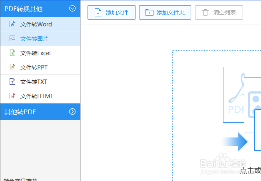
Task: Click the folder icon in 添加文件夹 button
Action: [x=149, y=12]
